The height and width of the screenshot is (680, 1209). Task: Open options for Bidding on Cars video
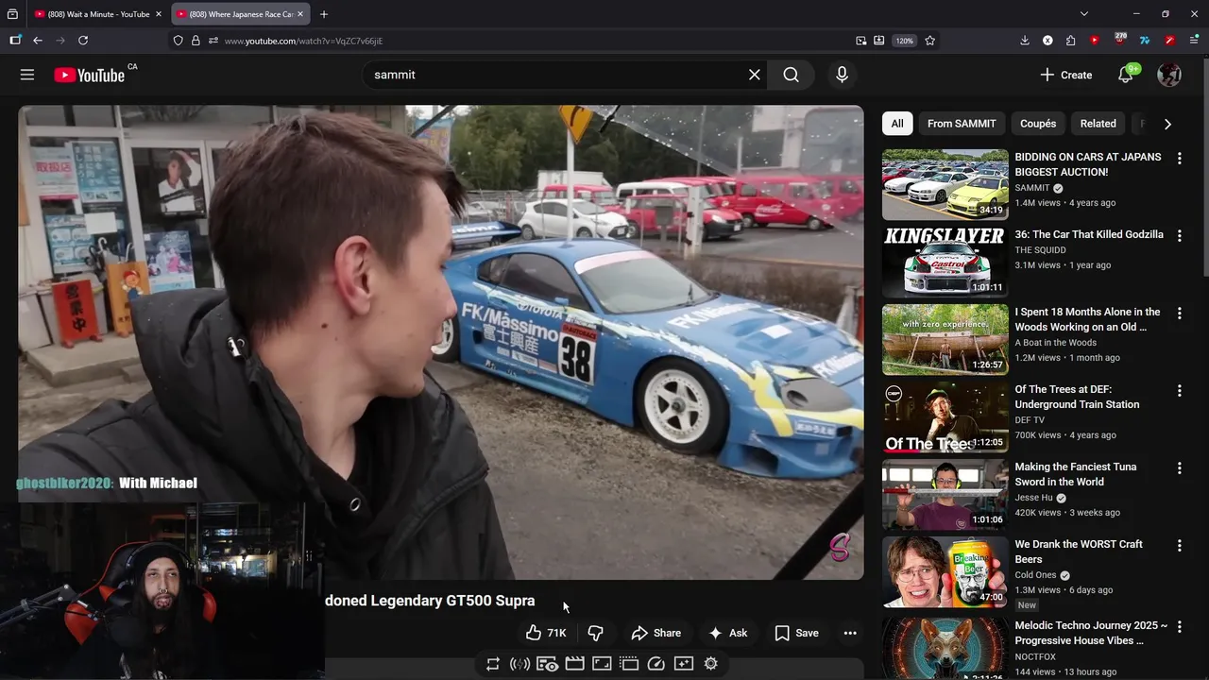tap(1179, 159)
